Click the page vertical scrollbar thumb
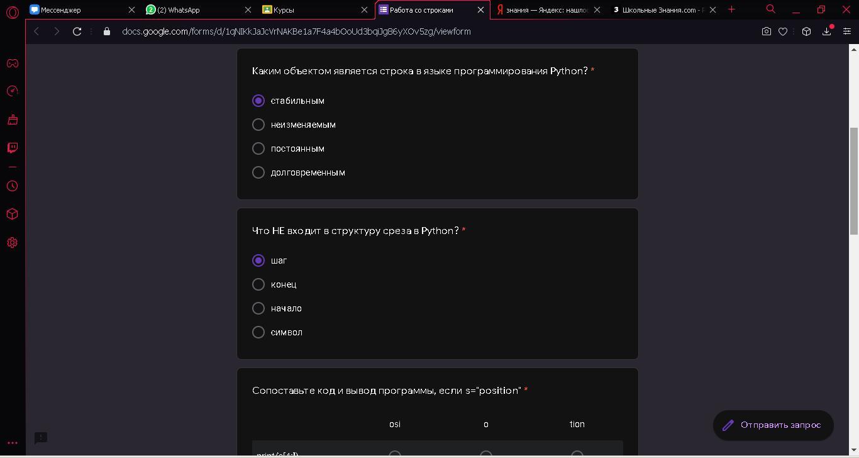This screenshot has height=458, width=859. 854,181
